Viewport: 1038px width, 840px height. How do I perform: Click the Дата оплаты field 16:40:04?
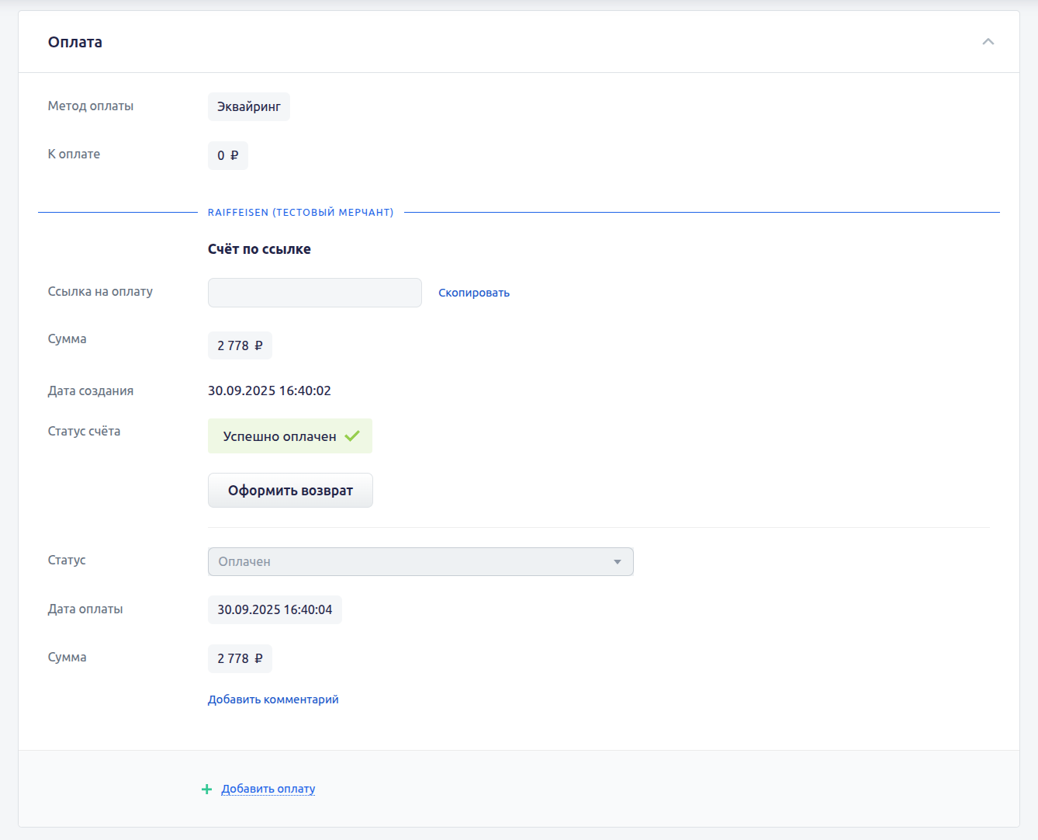point(275,610)
